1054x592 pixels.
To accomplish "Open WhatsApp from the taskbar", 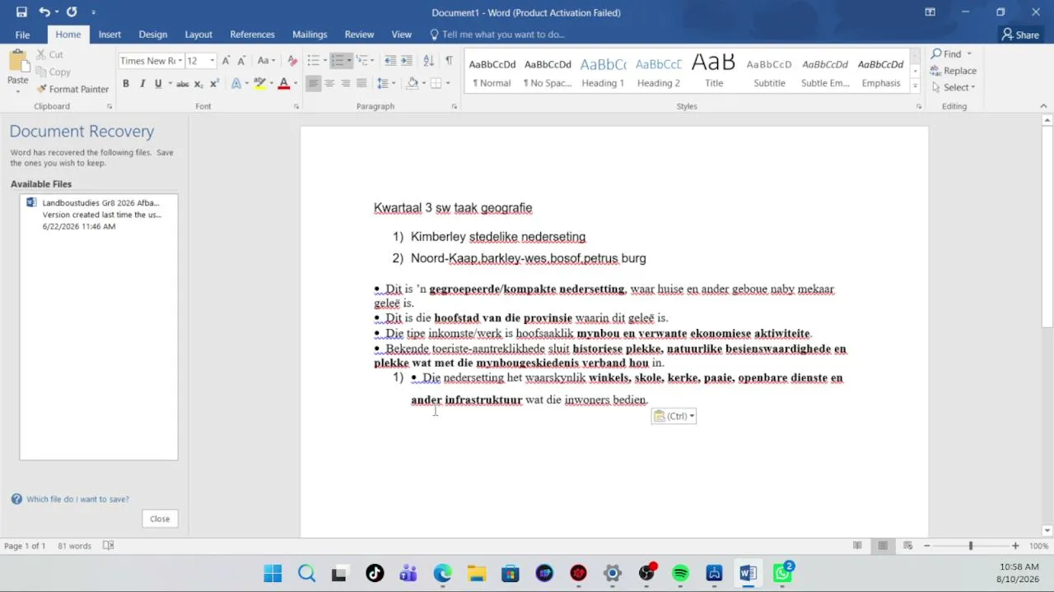I will (x=782, y=573).
